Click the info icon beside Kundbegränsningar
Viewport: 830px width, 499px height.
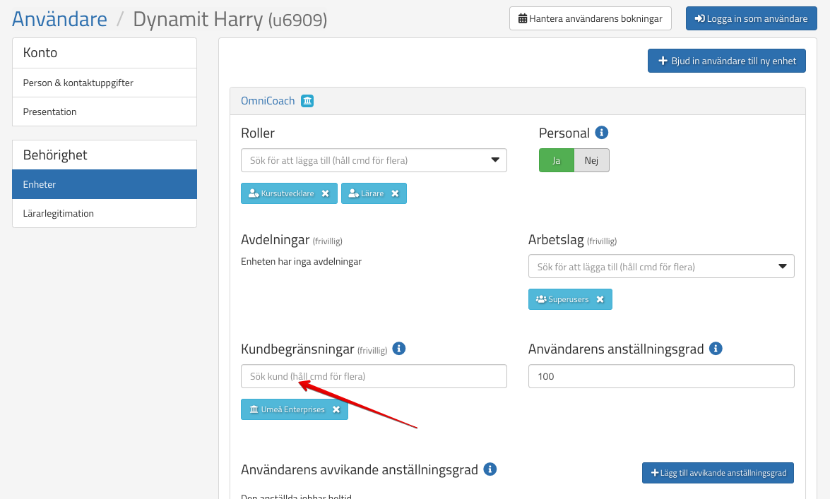[x=398, y=349]
